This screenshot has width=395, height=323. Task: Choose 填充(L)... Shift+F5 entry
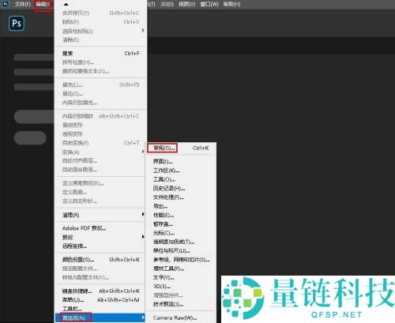100,85
